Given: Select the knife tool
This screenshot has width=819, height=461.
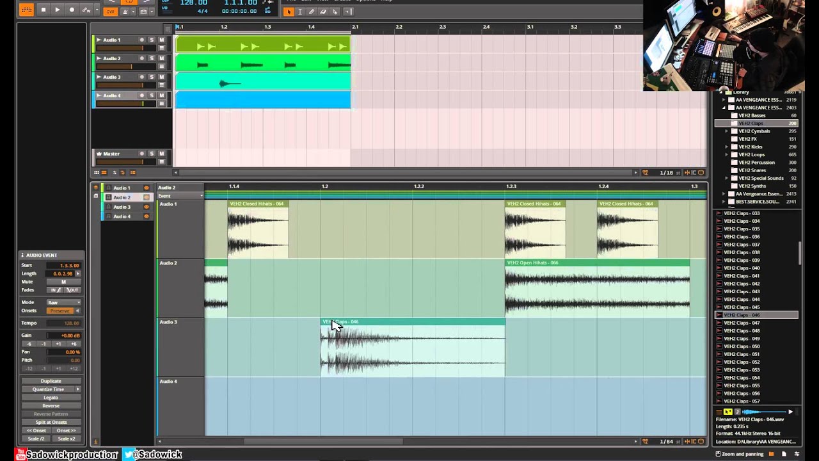Looking at the screenshot, I should (335, 12).
